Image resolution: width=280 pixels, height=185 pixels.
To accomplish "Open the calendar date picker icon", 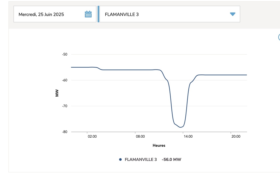I will point(88,14).
